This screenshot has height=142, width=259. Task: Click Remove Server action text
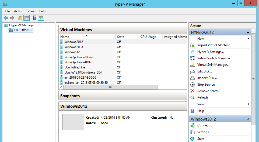click(208, 91)
